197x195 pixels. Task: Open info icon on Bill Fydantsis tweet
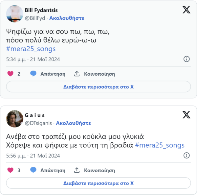point(186,59)
